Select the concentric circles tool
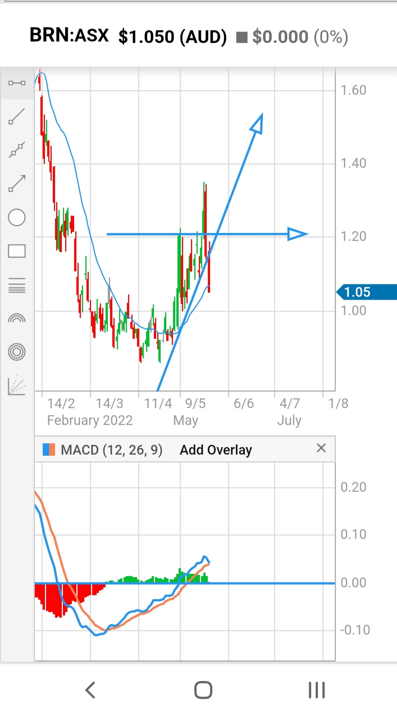 click(x=17, y=352)
